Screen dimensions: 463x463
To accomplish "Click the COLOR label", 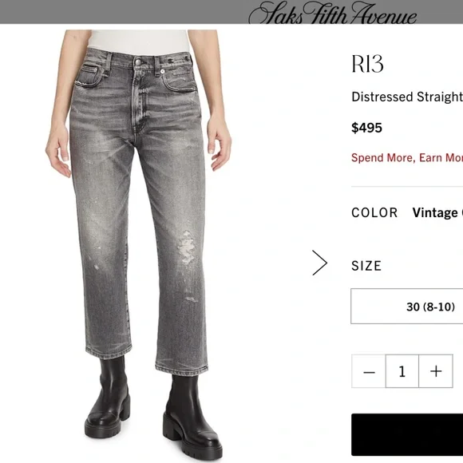I will pos(374,213).
